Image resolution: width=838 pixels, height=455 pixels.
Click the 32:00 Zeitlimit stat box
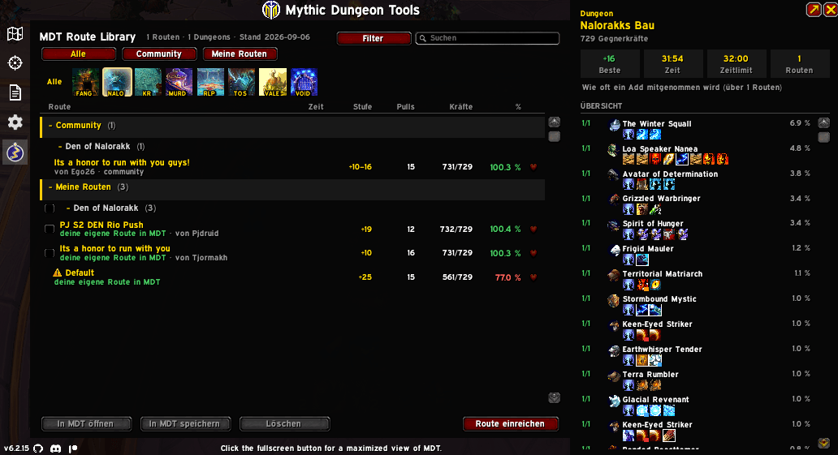point(736,64)
